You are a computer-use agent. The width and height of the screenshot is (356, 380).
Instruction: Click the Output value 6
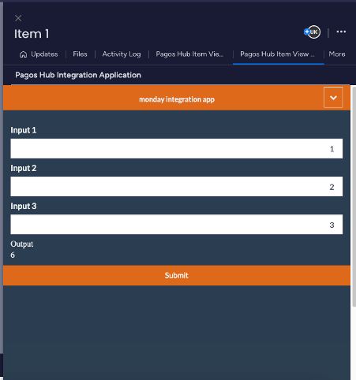(x=13, y=255)
